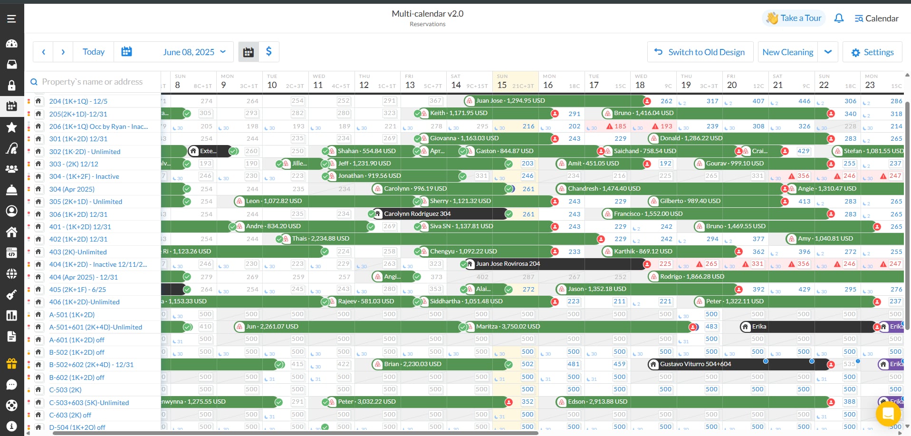Open the dashboard gauge icon in sidebar

[x=11, y=44]
